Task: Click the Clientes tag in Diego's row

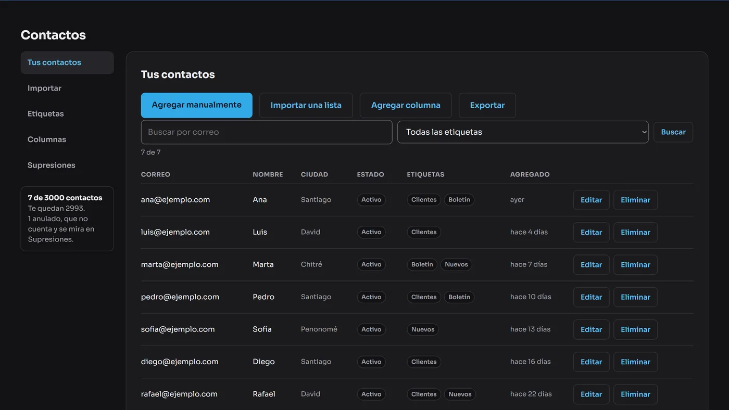Action: coord(424,362)
